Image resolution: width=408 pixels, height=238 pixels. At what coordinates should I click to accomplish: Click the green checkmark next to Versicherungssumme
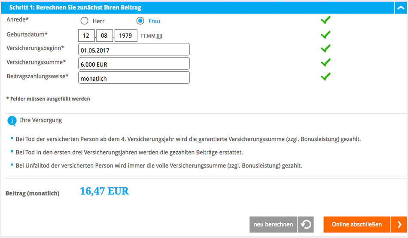[326, 62]
